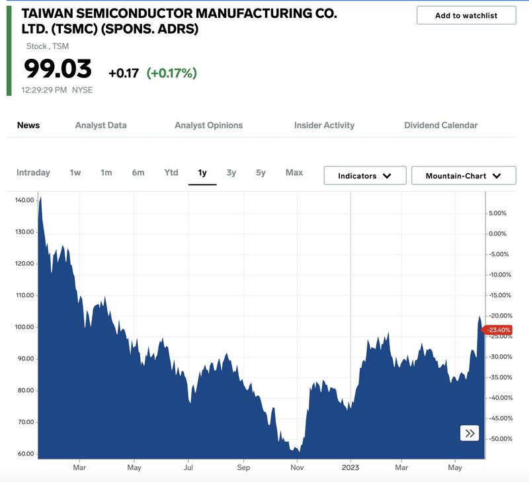This screenshot has height=482, width=529.
Task: Click the 5.00% right axis label
Action: click(497, 213)
